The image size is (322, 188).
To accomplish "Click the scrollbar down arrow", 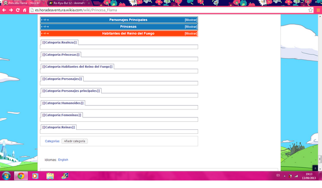I will tap(320, 169).
